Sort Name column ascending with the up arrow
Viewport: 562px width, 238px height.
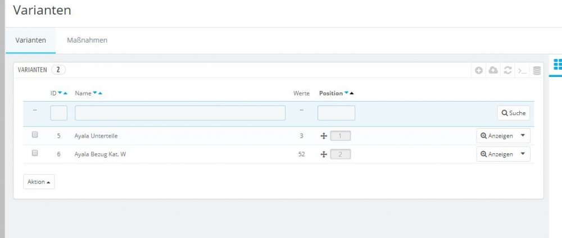pyautogui.click(x=100, y=93)
